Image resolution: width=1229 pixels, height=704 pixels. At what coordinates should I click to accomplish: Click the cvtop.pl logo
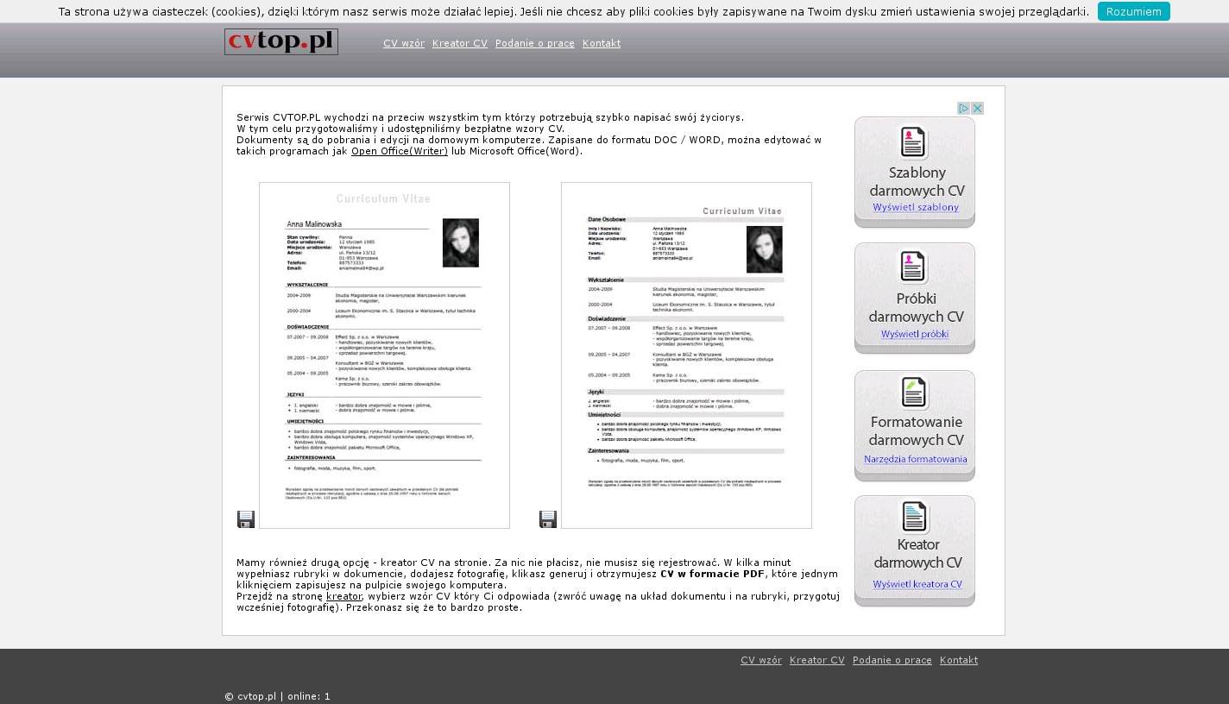coord(281,42)
